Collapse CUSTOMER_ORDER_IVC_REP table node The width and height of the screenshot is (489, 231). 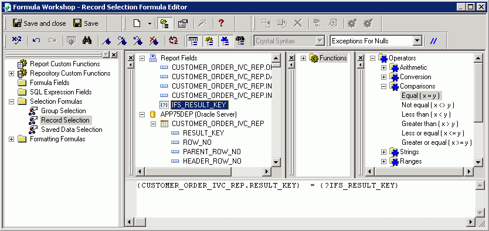coord(153,124)
